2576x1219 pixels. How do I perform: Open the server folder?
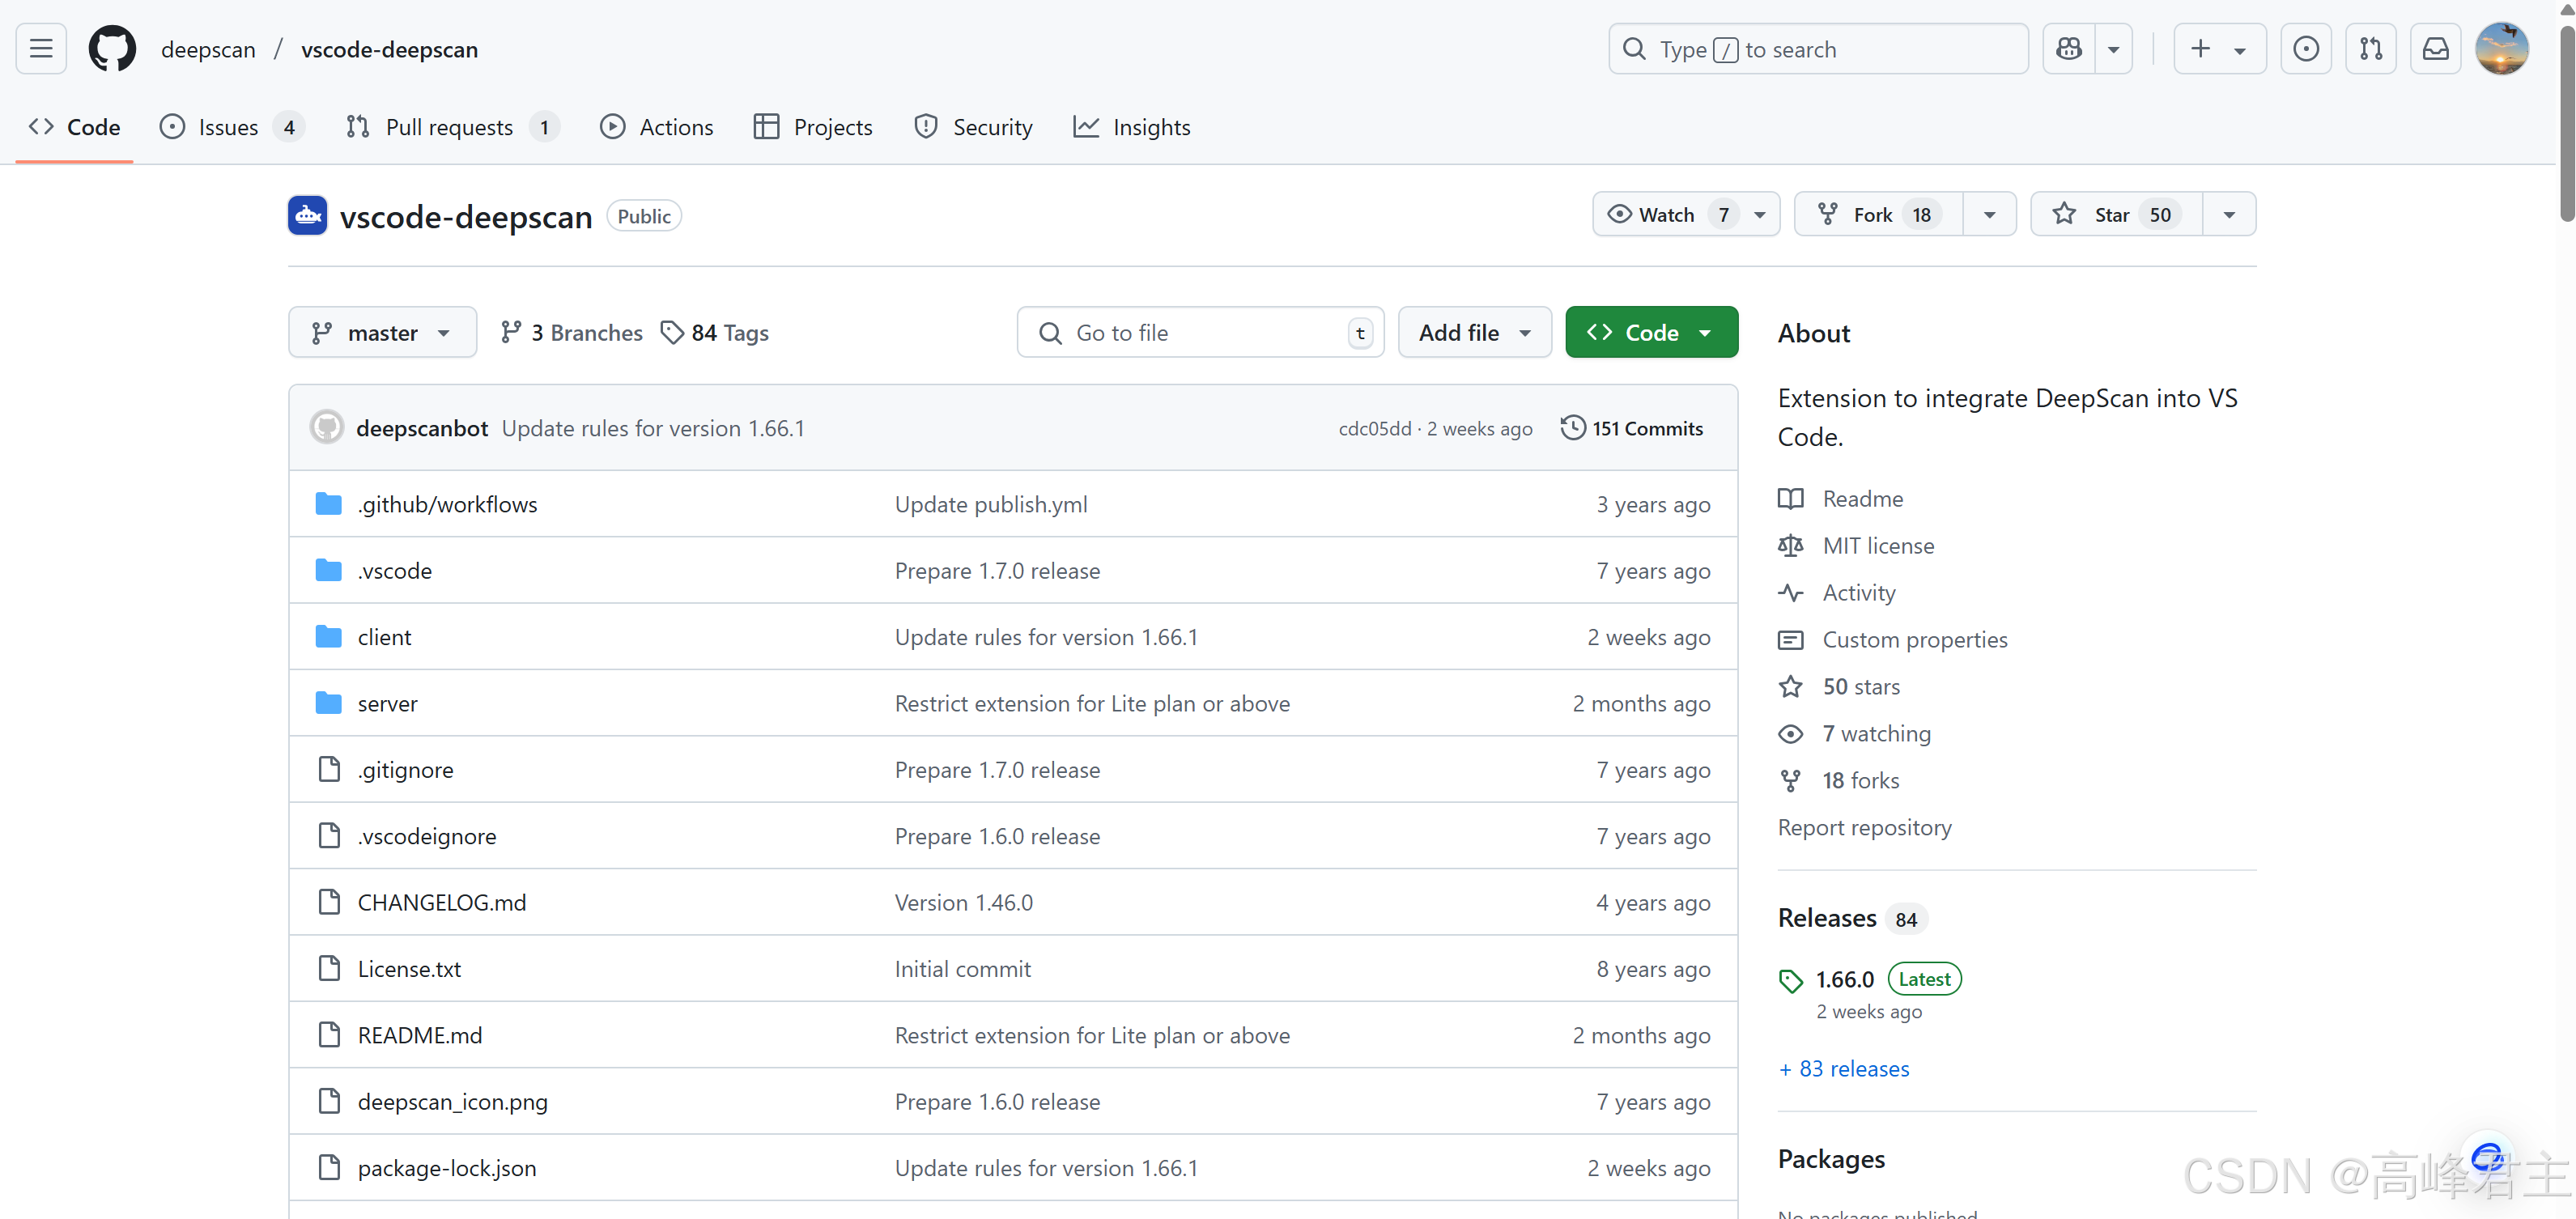(387, 704)
